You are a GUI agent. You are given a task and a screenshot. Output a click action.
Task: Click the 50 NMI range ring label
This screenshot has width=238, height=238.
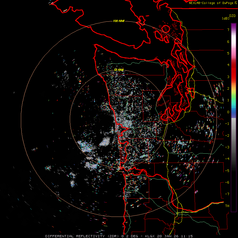coord(119,70)
